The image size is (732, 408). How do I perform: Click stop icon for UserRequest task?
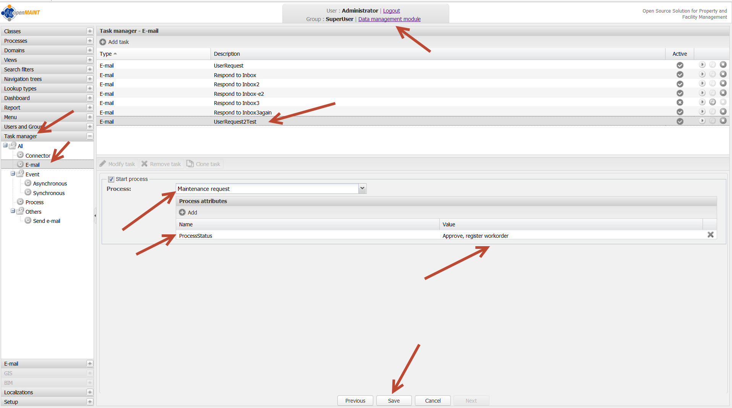(x=723, y=65)
